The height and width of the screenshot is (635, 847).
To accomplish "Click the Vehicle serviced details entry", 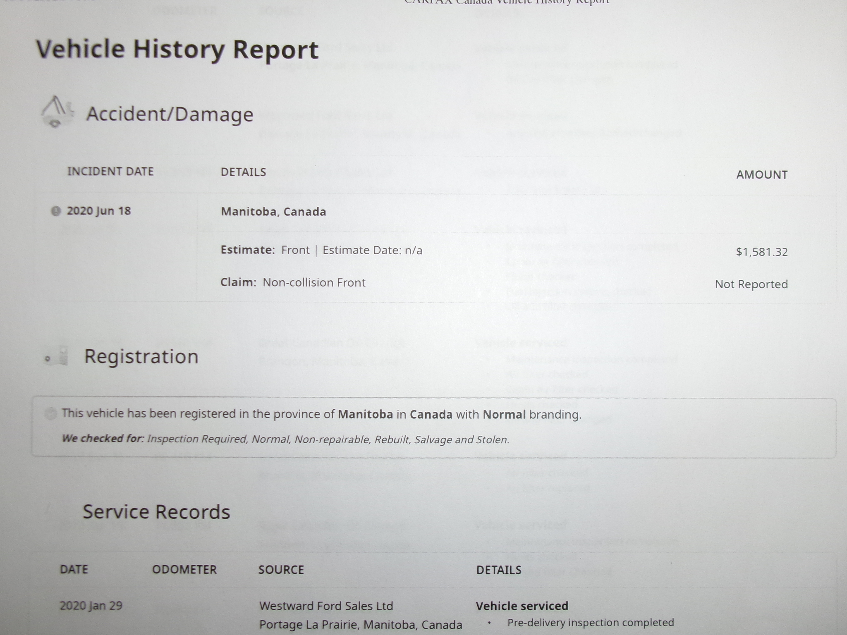I will 522,606.
